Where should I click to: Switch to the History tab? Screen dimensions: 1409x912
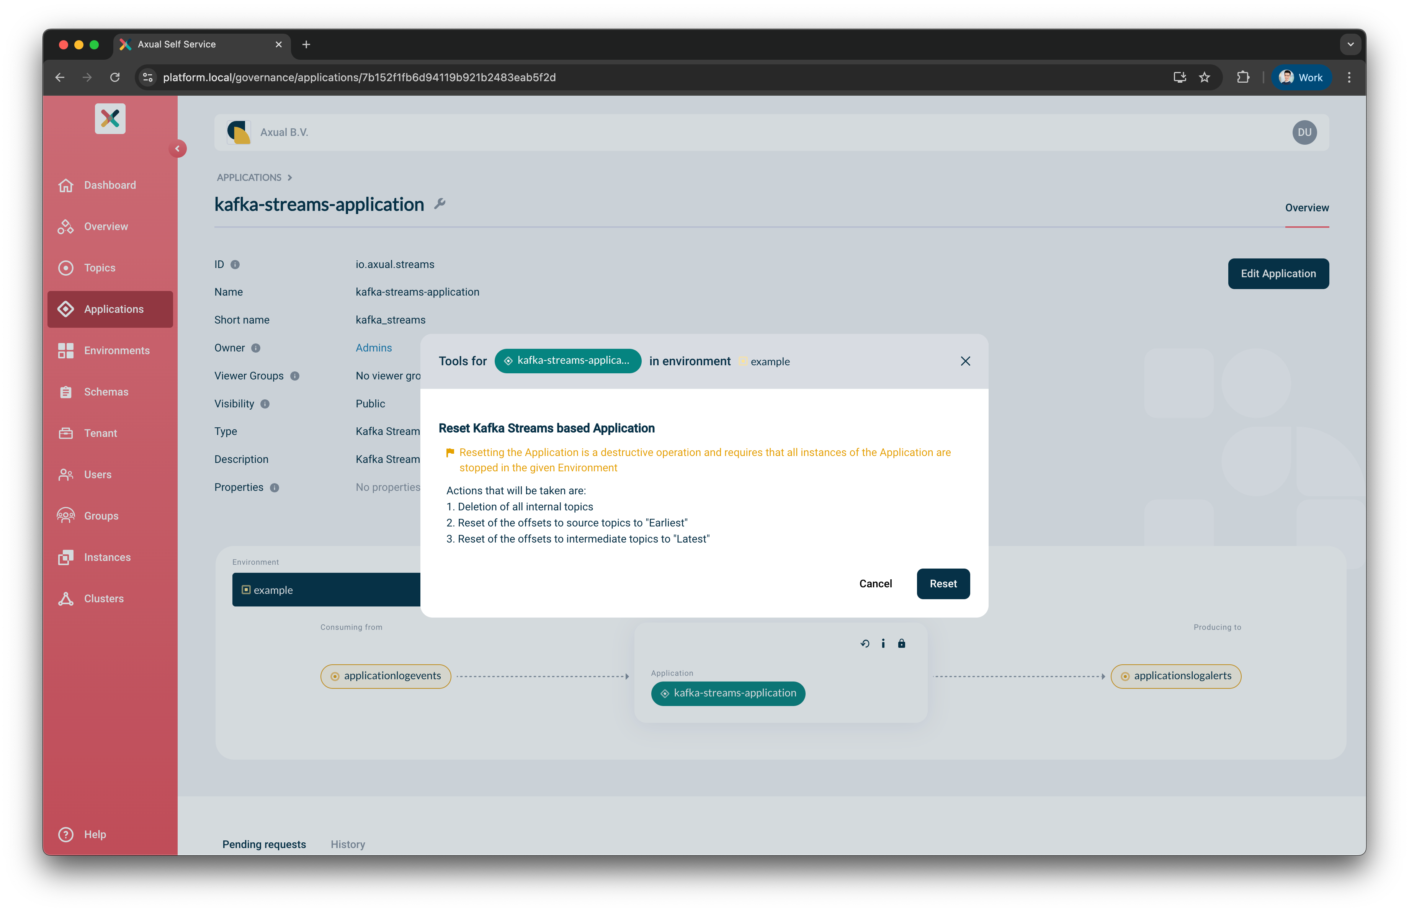[348, 844]
